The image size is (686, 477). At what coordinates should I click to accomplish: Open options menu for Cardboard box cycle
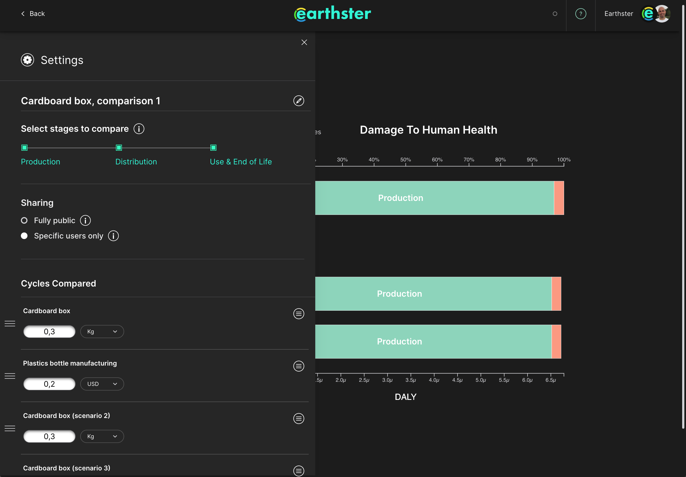(x=299, y=314)
